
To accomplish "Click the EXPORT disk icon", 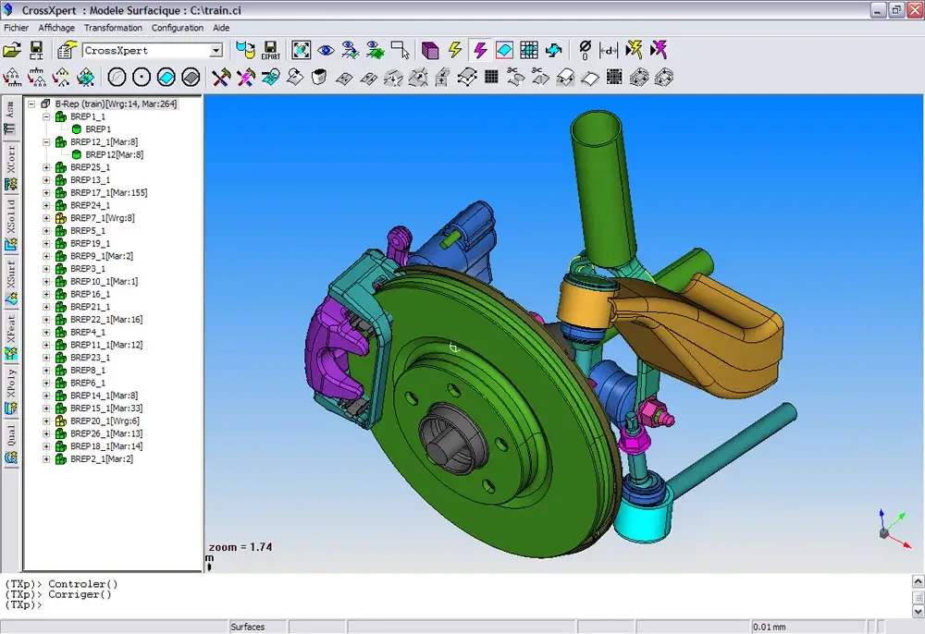I will click(270, 50).
